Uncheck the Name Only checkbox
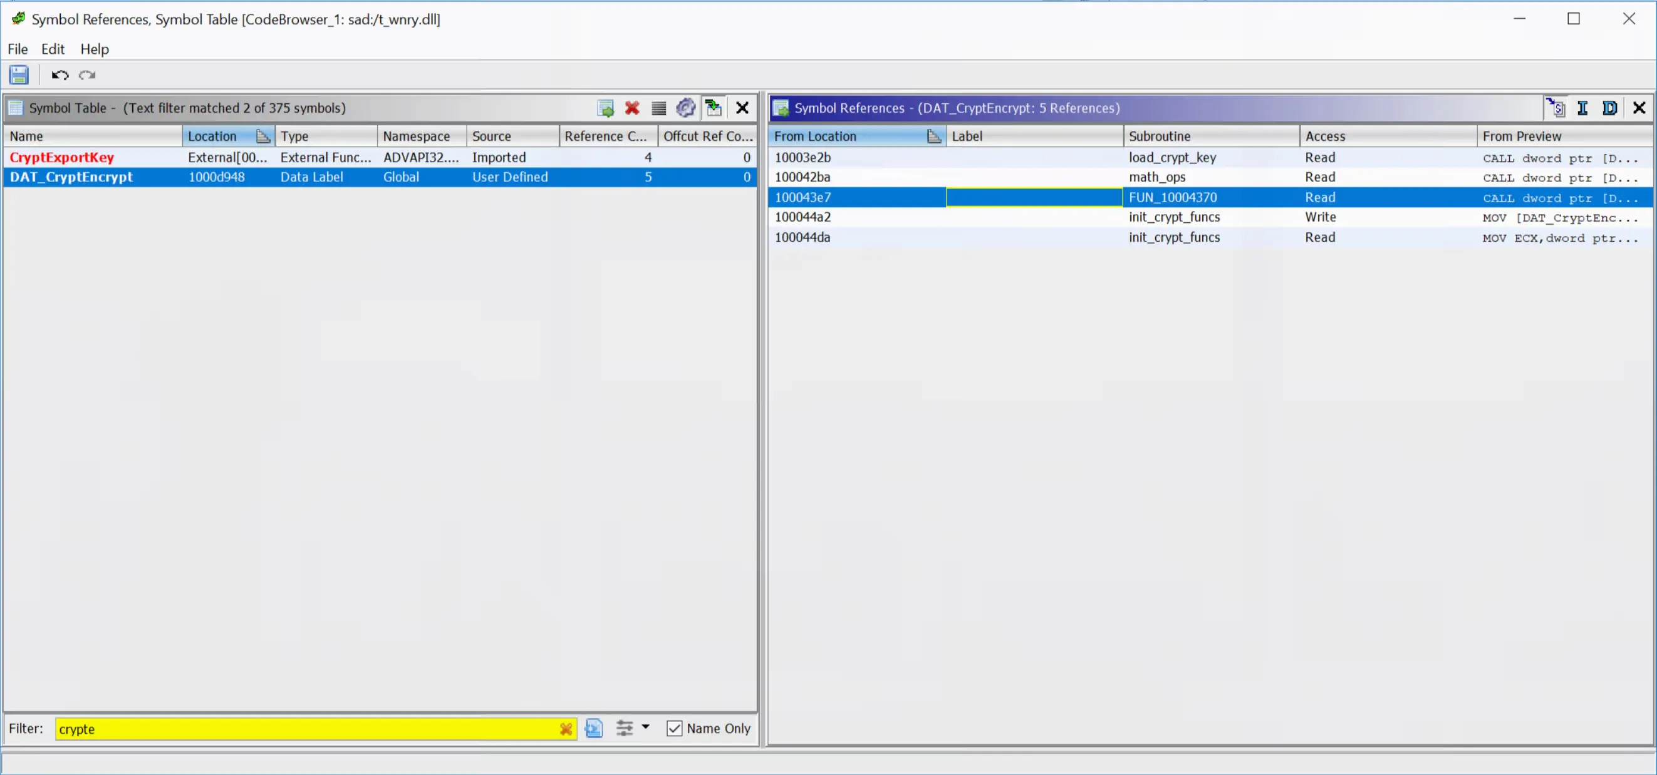The height and width of the screenshot is (775, 1657). [674, 728]
